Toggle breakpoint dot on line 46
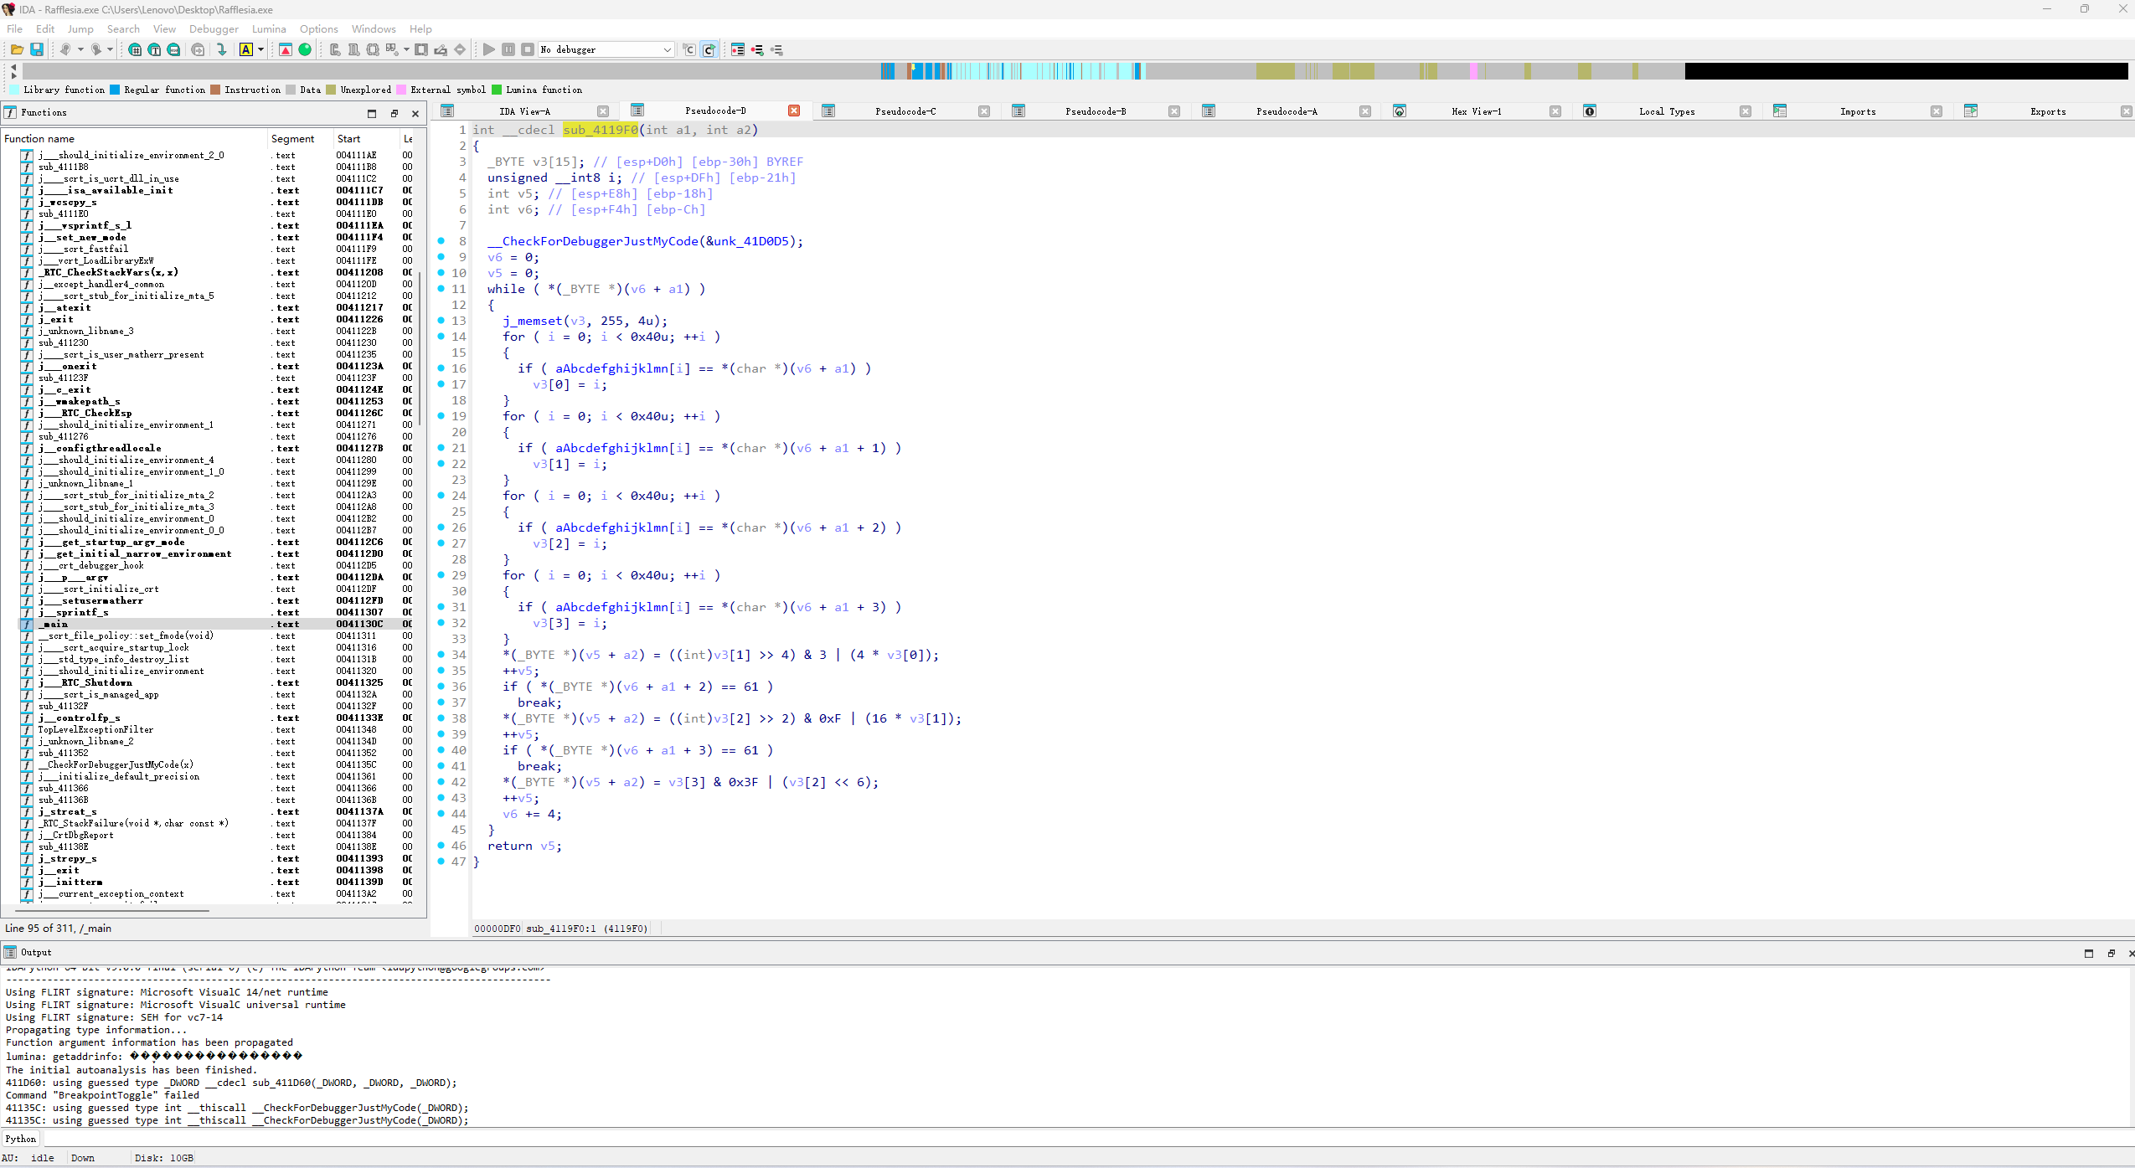The width and height of the screenshot is (2135, 1168). click(441, 846)
